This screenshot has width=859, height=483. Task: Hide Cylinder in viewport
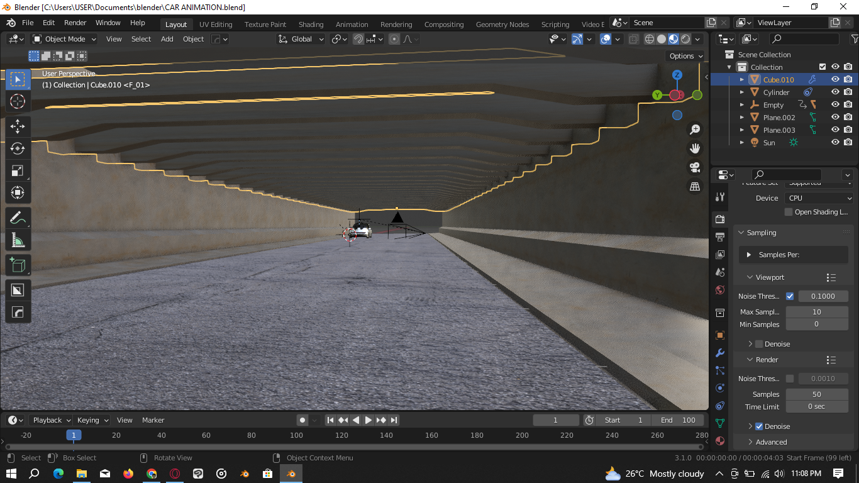[x=835, y=92]
